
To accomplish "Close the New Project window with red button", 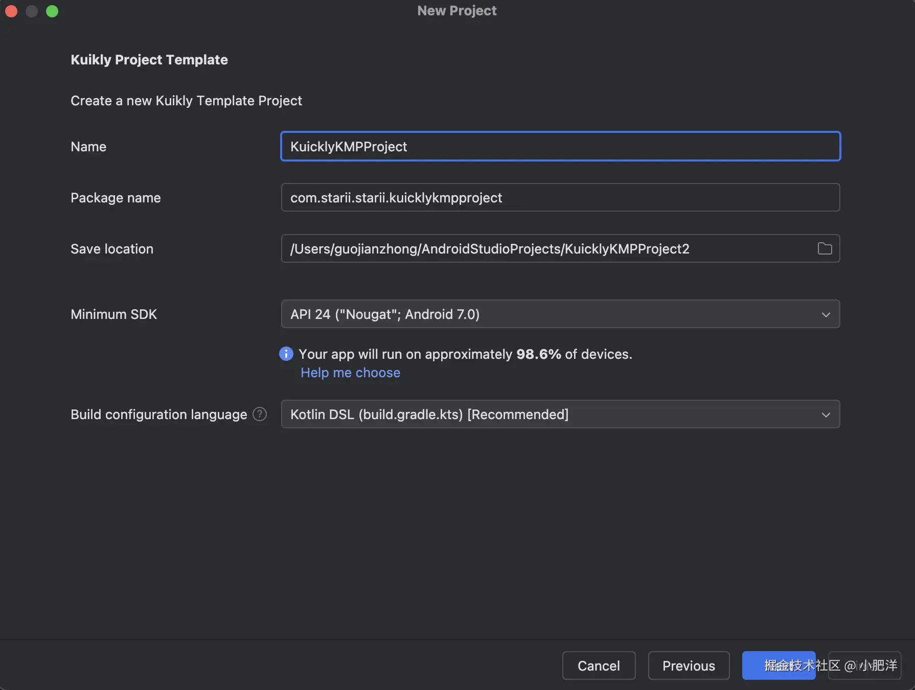I will [11, 11].
